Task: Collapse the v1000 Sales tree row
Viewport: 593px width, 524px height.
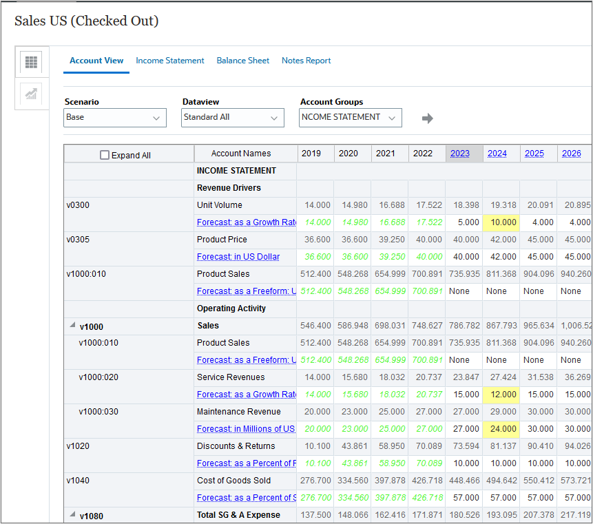Action: 72,326
